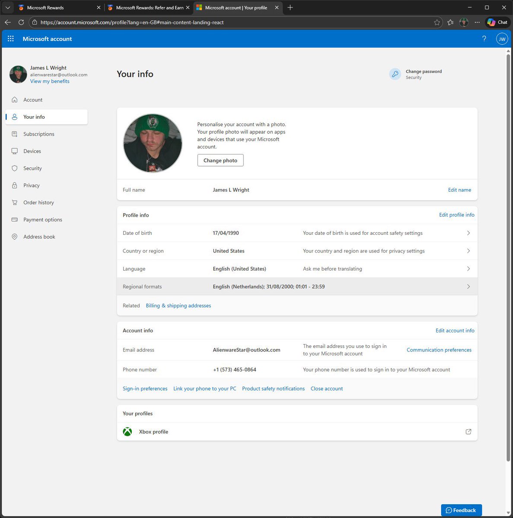The width and height of the screenshot is (513, 518).
Task: Add page to favorites with the star icon
Action: pyautogui.click(x=437, y=22)
